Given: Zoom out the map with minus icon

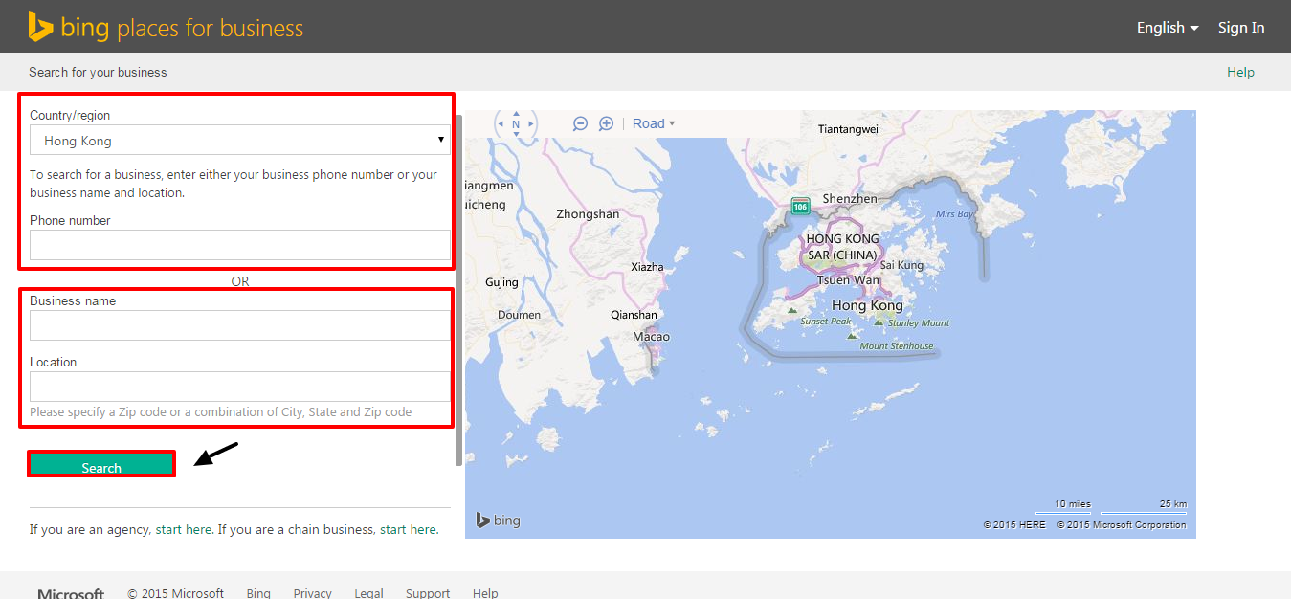Looking at the screenshot, I should [x=580, y=123].
